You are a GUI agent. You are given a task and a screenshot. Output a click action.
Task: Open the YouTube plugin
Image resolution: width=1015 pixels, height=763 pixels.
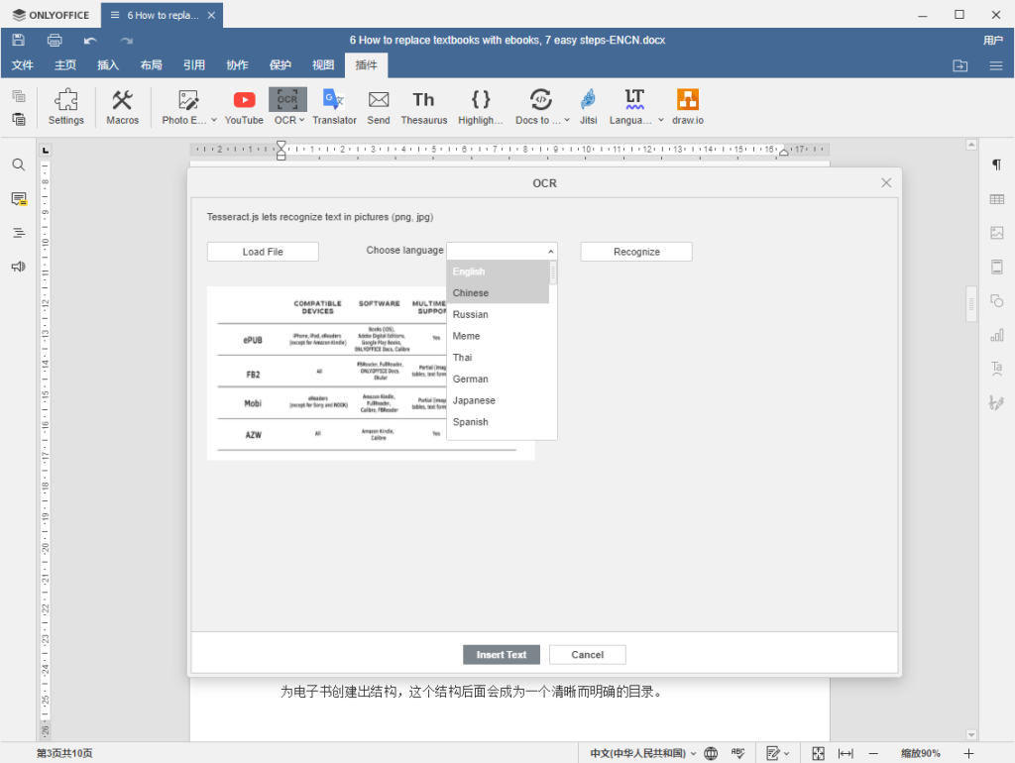coord(244,106)
